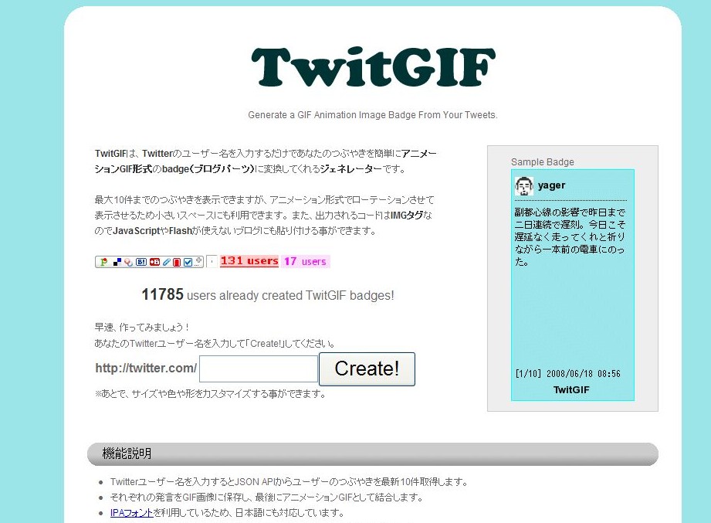Click the '早速、作ってみましょう！' text
711x523 pixels.
(142, 327)
